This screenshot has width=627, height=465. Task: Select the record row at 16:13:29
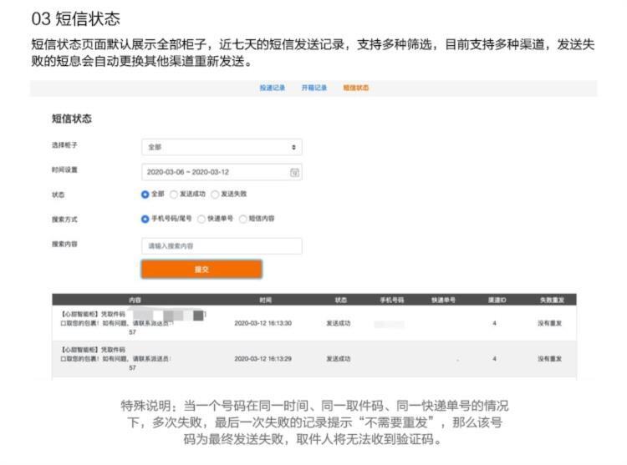(x=313, y=359)
